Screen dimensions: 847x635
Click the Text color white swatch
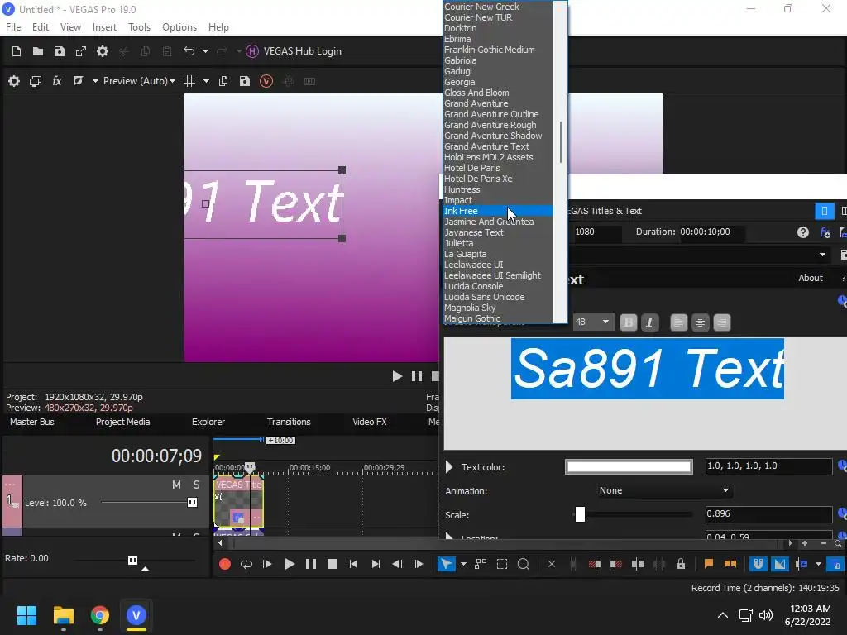click(629, 467)
